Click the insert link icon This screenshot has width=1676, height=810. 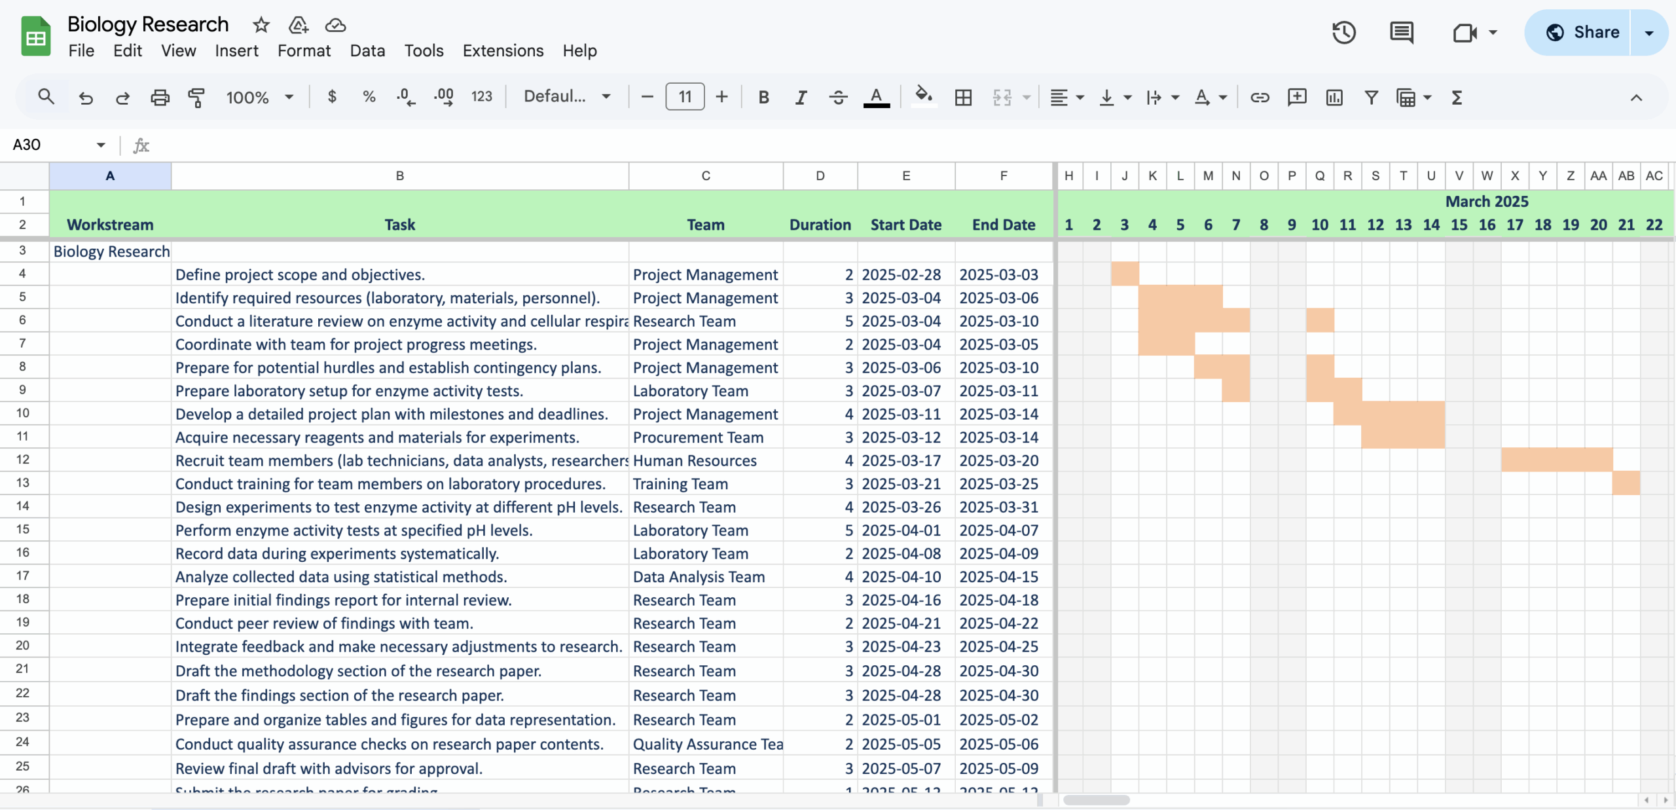pyautogui.click(x=1260, y=98)
